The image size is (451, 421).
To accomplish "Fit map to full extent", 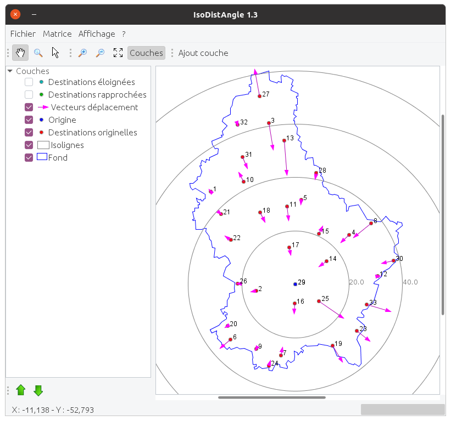I will [118, 53].
